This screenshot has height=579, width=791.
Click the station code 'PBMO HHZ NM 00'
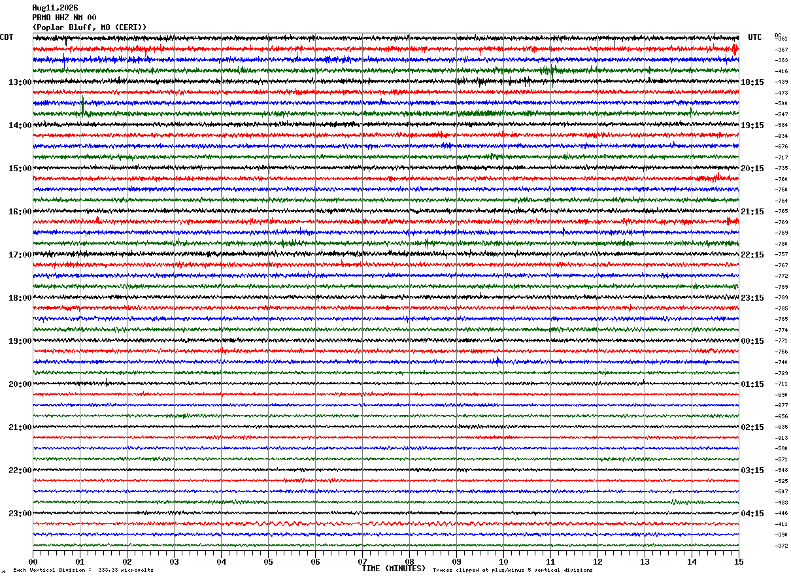(x=64, y=18)
